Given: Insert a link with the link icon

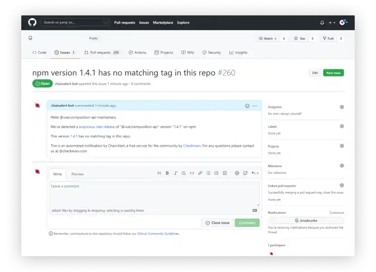Looking at the screenshot, I should (200, 173).
